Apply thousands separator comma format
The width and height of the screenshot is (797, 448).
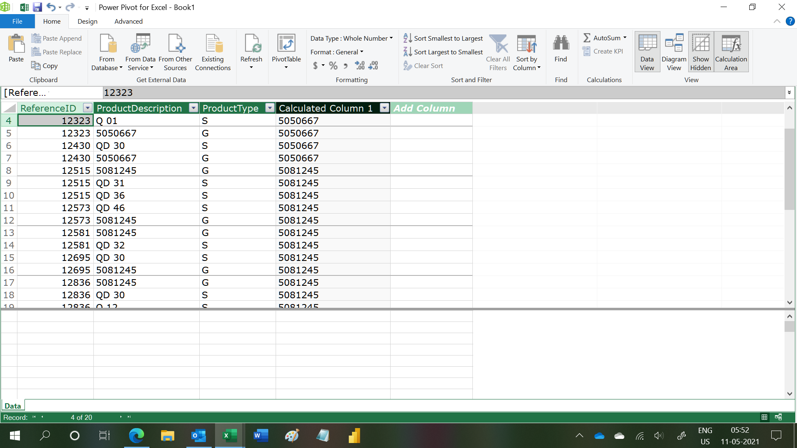click(x=345, y=66)
